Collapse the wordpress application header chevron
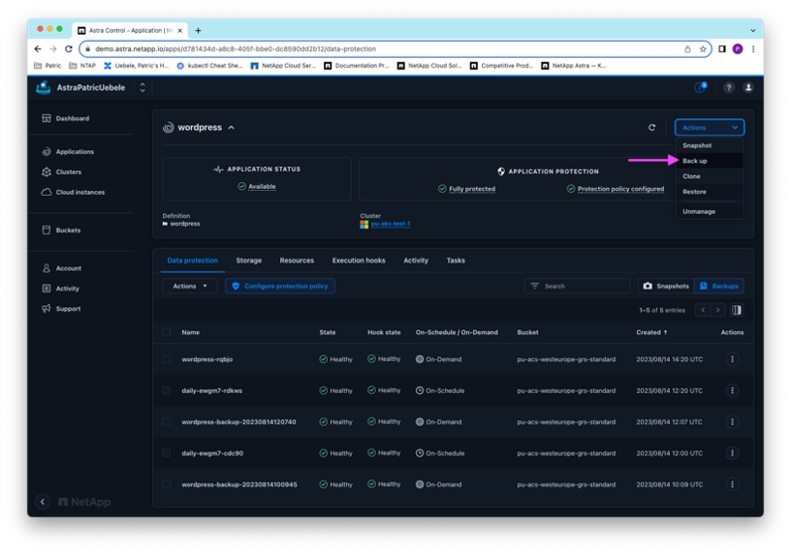 click(231, 128)
